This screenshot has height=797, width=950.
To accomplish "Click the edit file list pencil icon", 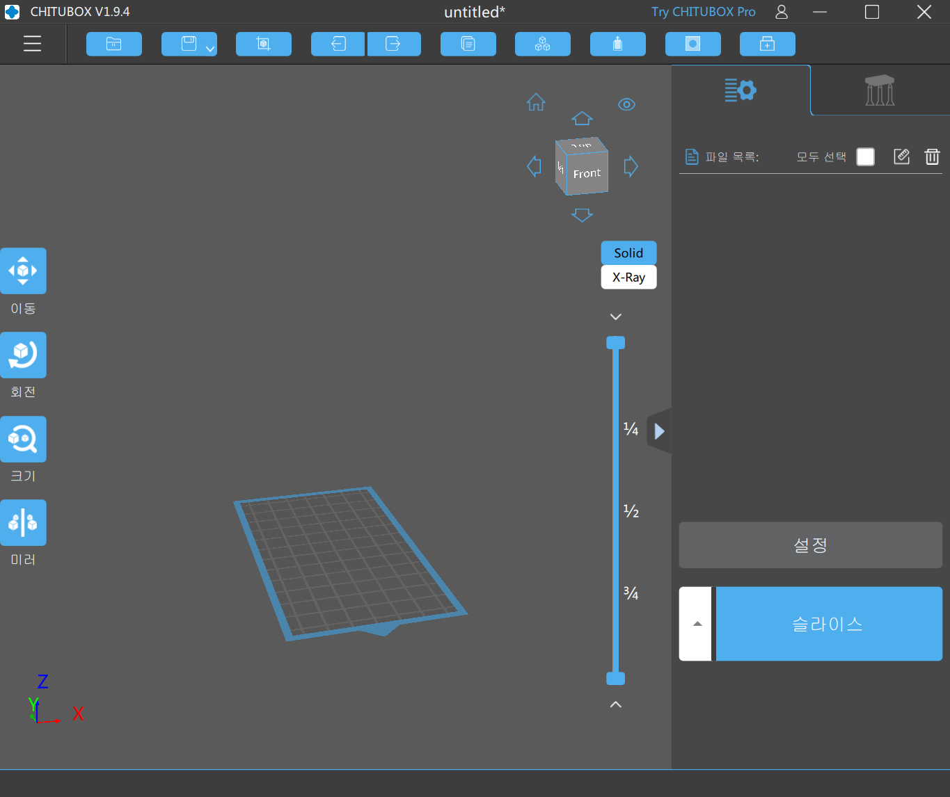I will (901, 156).
